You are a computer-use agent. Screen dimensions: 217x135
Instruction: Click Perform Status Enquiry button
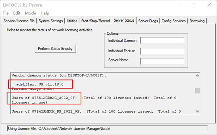[x=55, y=49]
